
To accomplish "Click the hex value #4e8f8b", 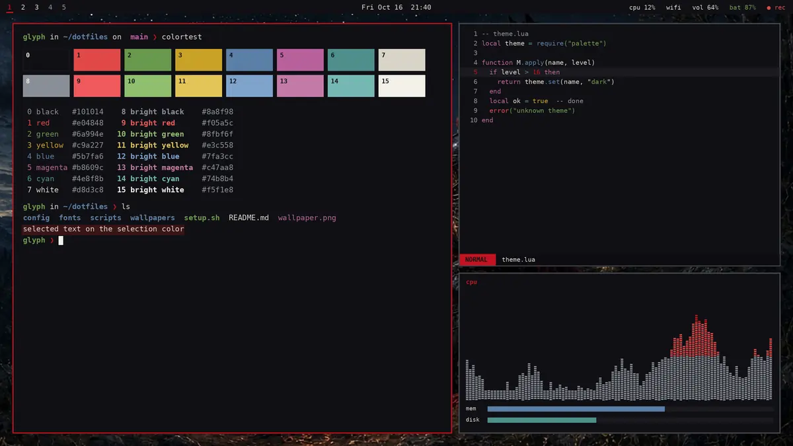I will point(88,179).
